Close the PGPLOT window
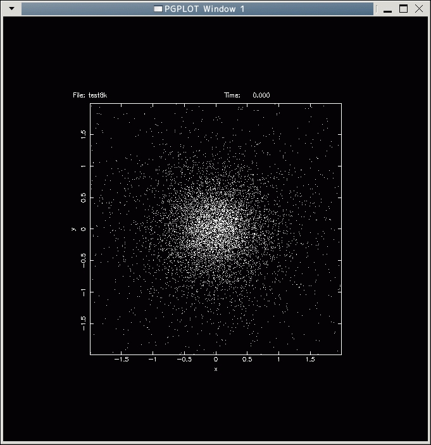The image size is (431, 445). pos(418,9)
